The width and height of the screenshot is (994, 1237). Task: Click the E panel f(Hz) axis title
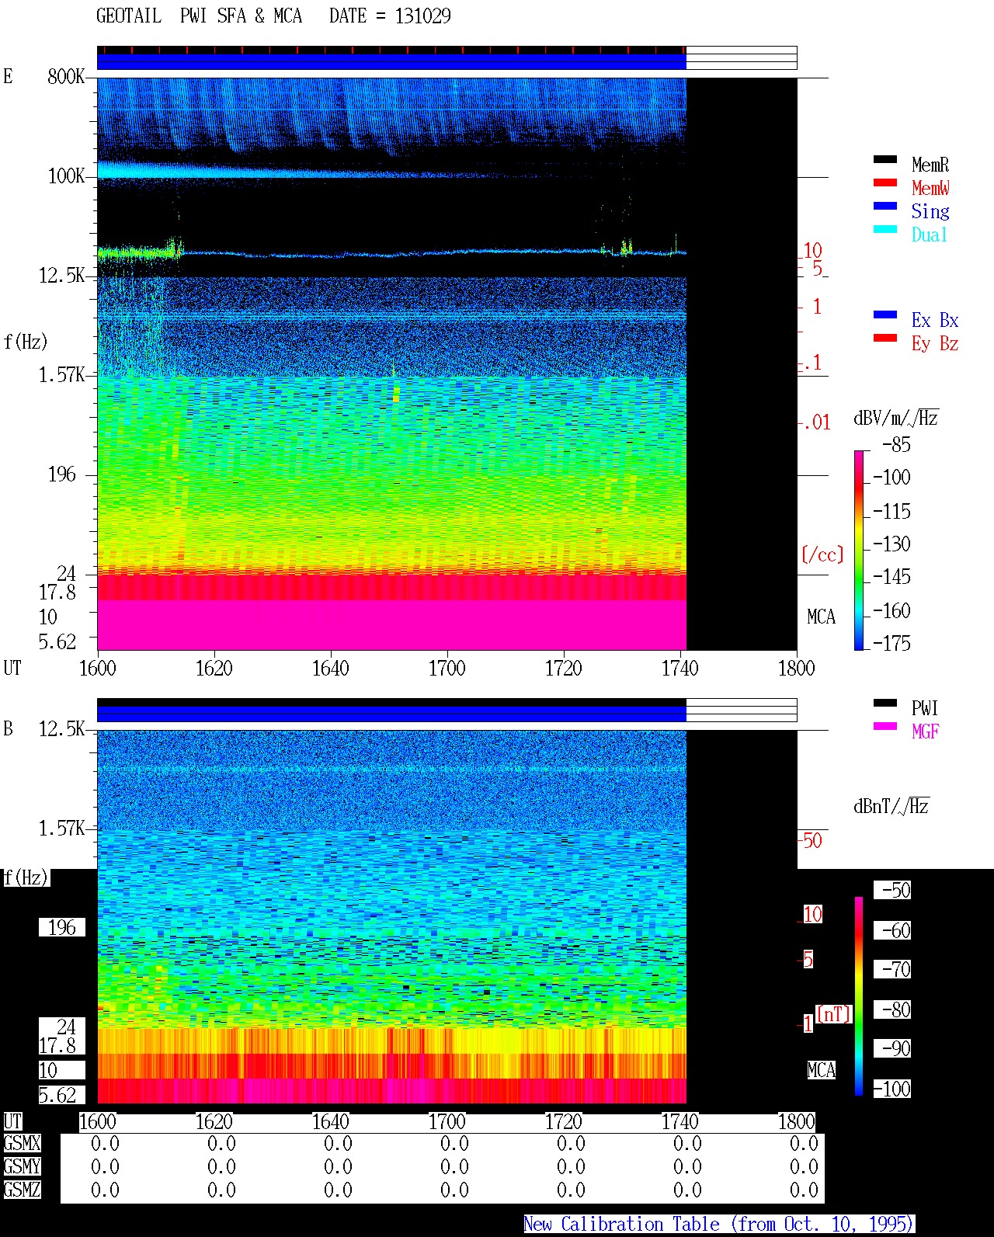[x=26, y=342]
